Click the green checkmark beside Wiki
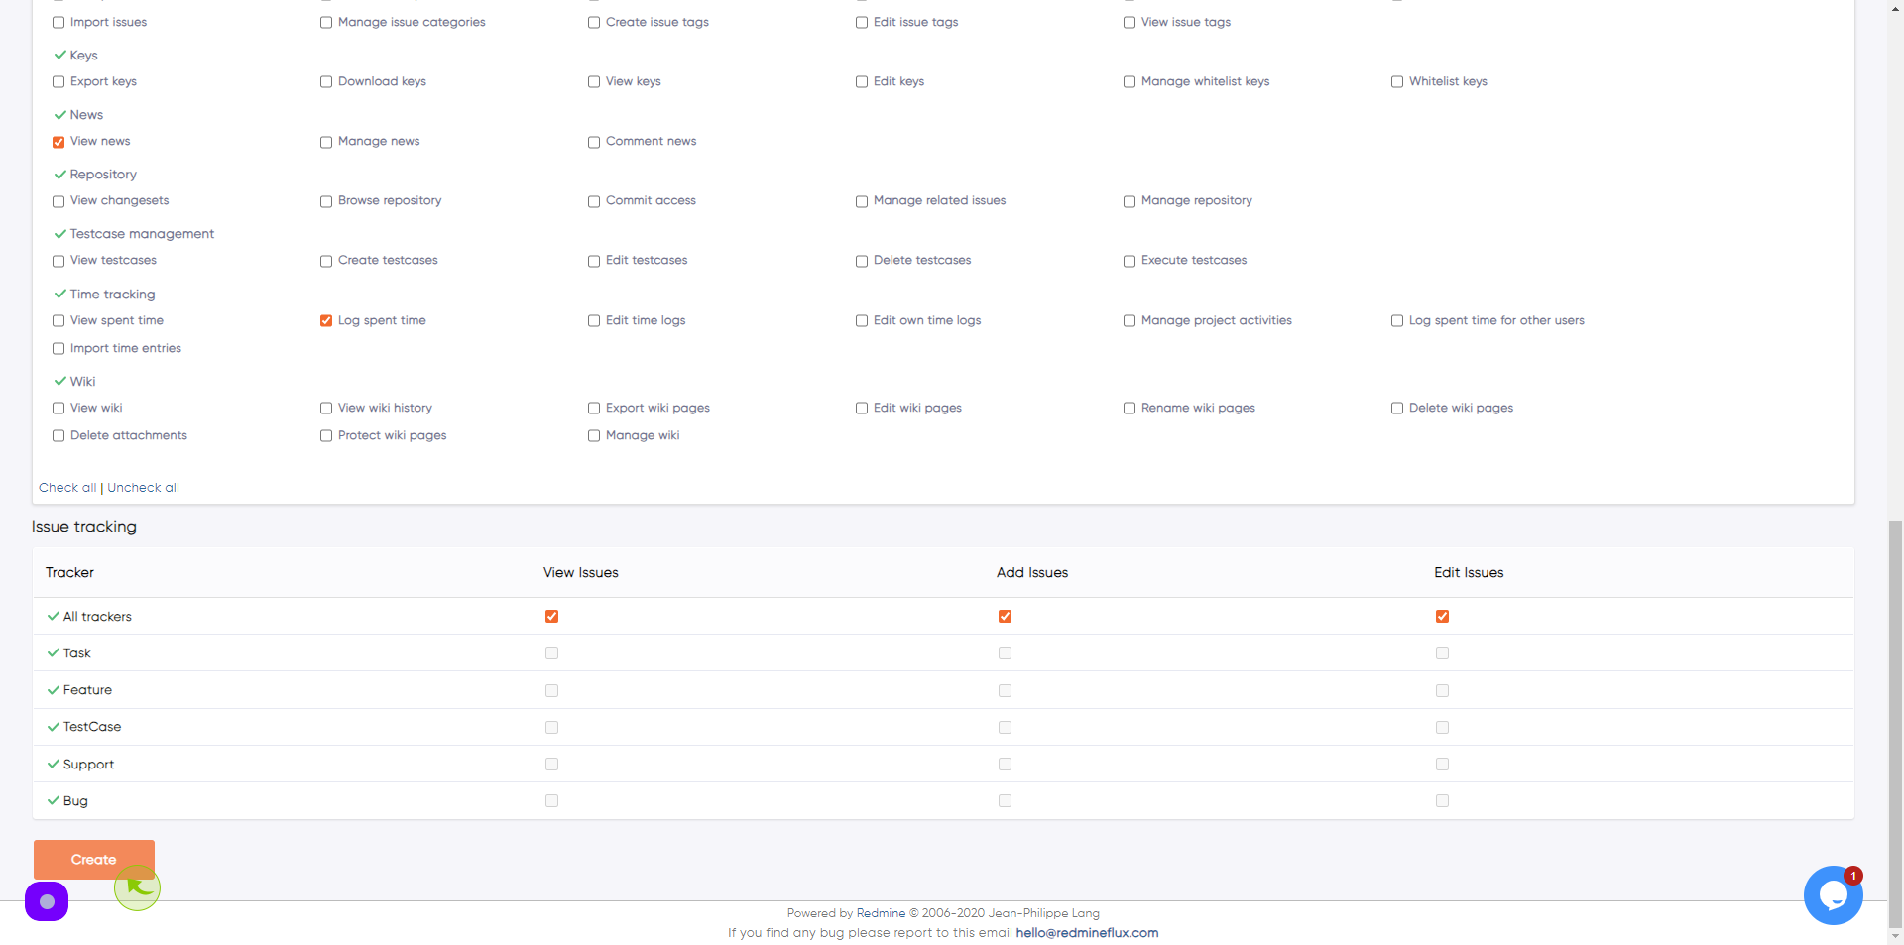This screenshot has height=945, width=1904. pos(59,381)
